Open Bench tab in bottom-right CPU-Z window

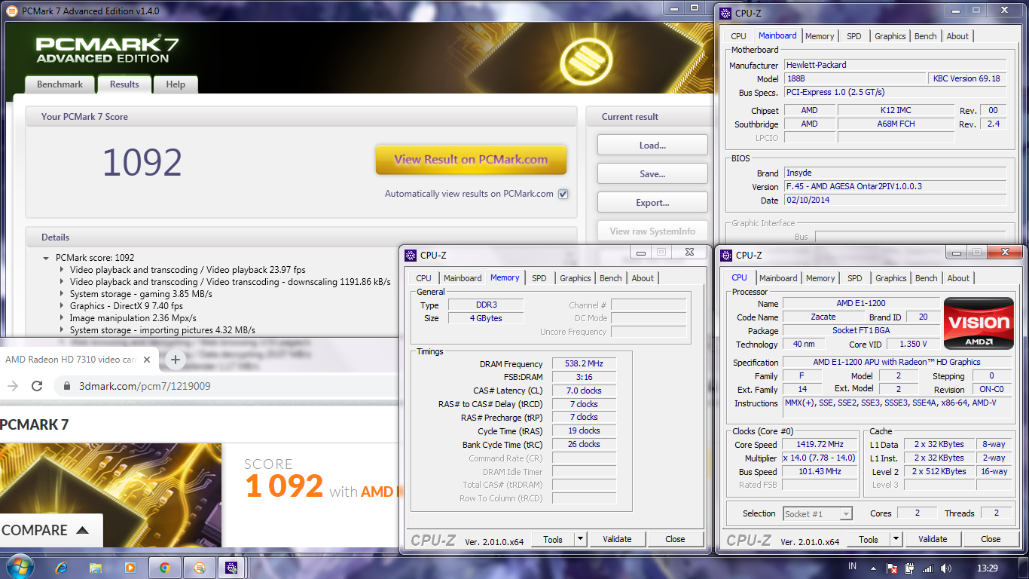(x=927, y=278)
